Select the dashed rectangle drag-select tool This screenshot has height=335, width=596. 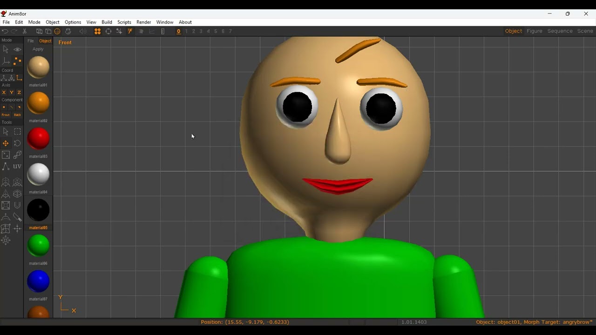click(17, 132)
